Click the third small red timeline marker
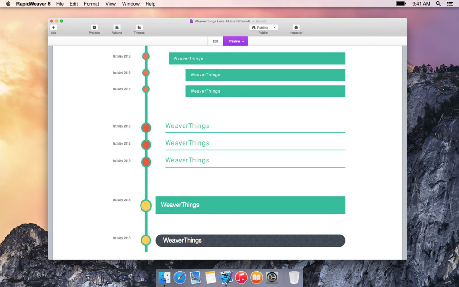 click(x=146, y=89)
